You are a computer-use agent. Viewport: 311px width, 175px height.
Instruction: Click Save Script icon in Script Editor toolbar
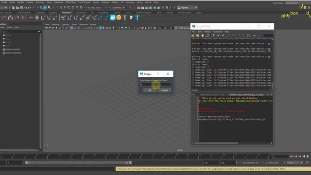[x=203, y=35]
